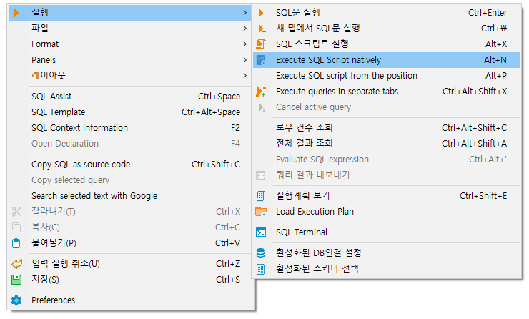
Task: Select 잘라내기(T) menu item
Action: click(129, 212)
